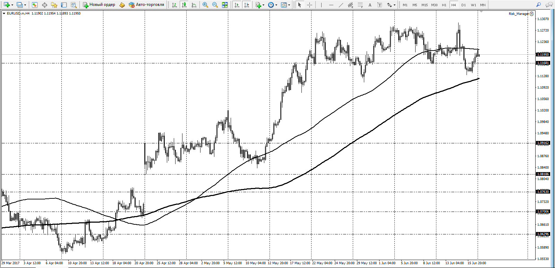Toggle the Market Watch panel

point(34,5)
